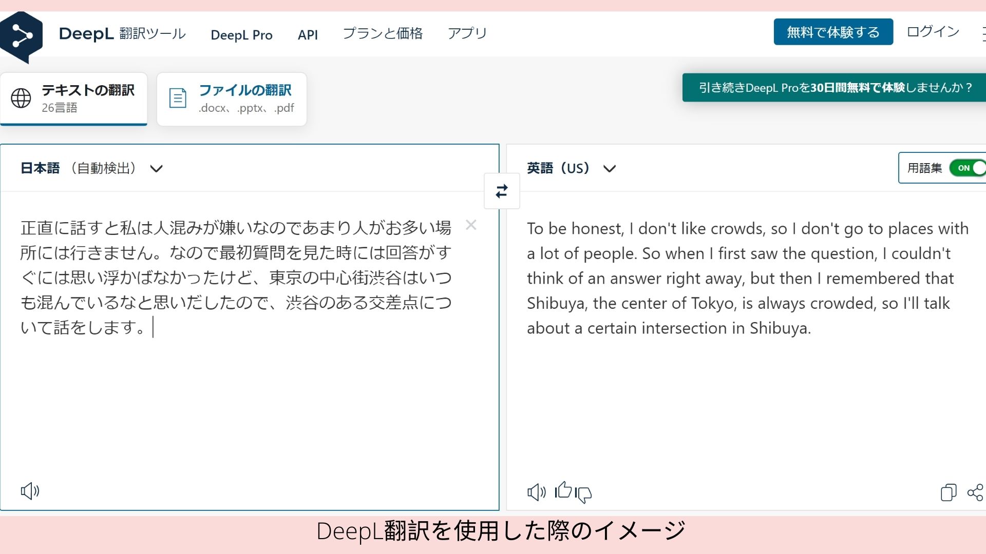Open the 日本語 source language dropdown

click(92, 168)
